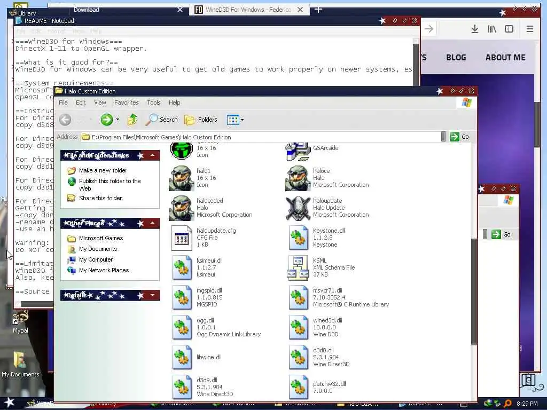Select the msvcr71.dll file icon

pyautogui.click(x=298, y=298)
